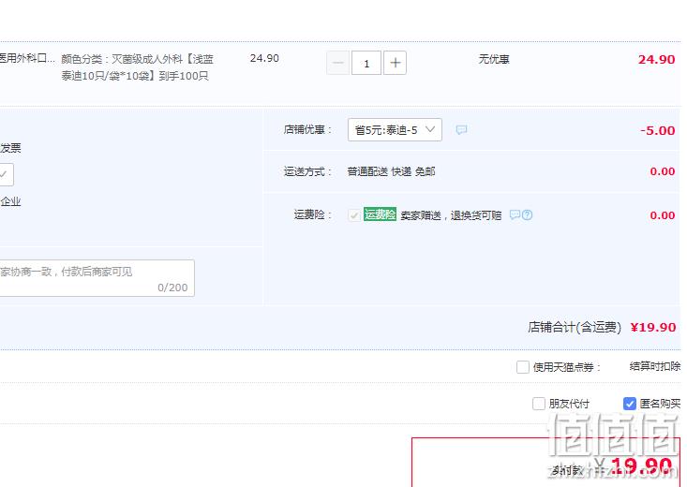Click the green 运费险 badge
Viewport: 687px width, 487px height.
(x=380, y=214)
